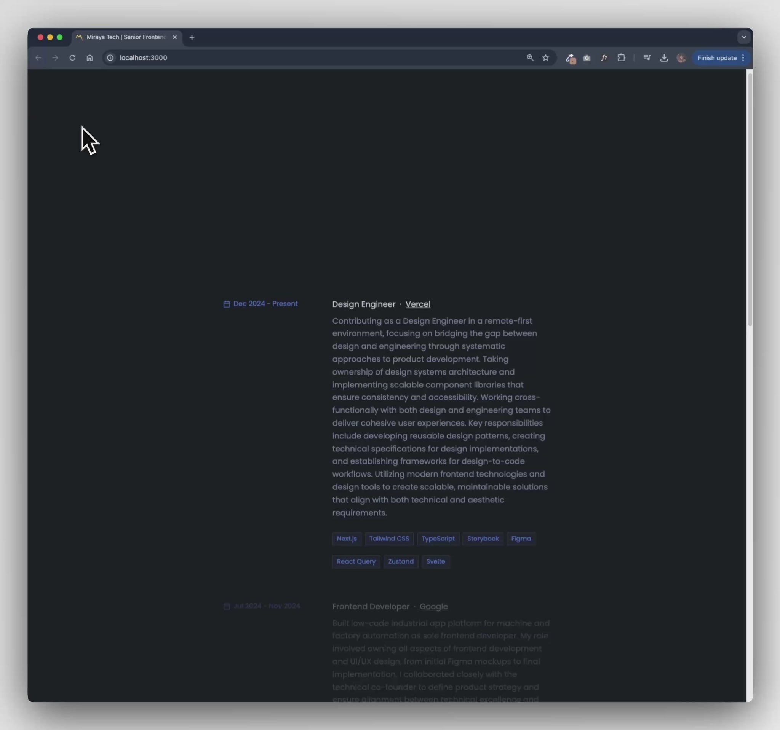Open the three-dot menu beside Finish update
780x730 pixels.
pyautogui.click(x=743, y=57)
